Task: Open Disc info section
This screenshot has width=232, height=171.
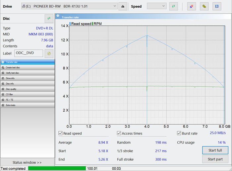Action: click(28, 84)
